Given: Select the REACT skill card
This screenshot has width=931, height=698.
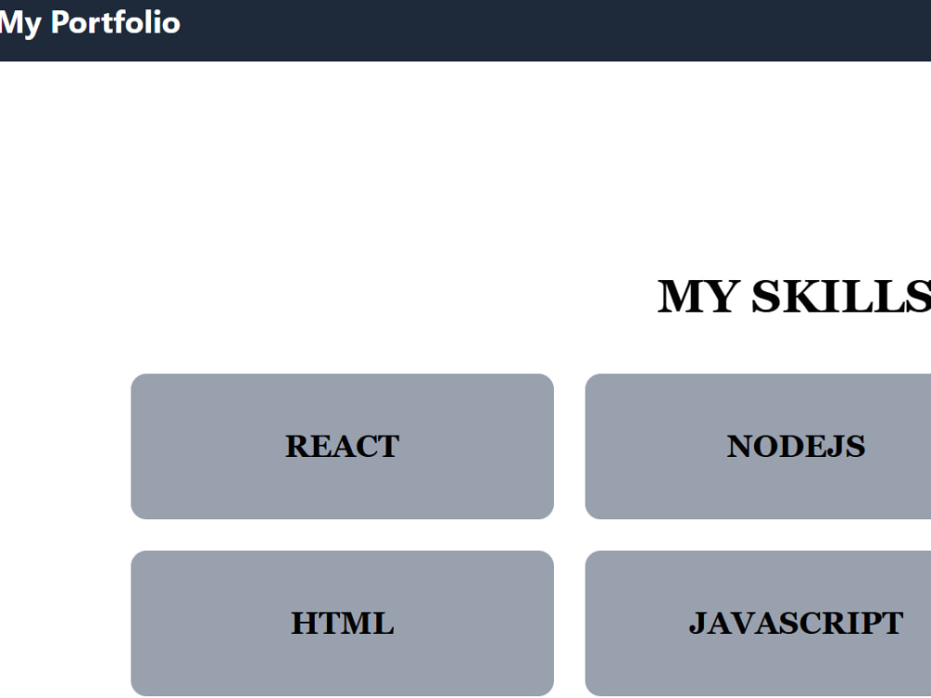Looking at the screenshot, I should tap(342, 447).
